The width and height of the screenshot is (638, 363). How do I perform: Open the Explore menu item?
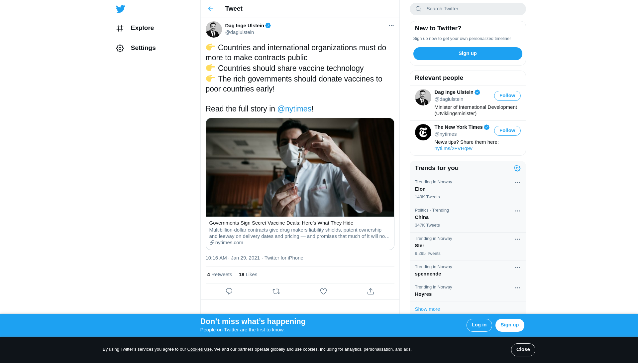click(x=142, y=28)
